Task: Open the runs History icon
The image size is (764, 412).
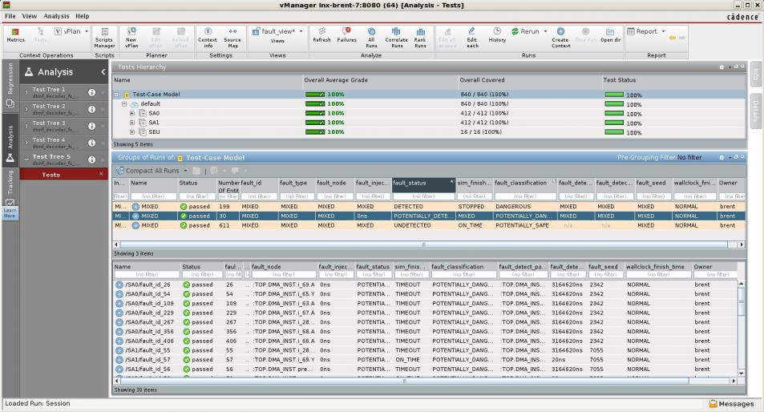Action: pos(497,35)
